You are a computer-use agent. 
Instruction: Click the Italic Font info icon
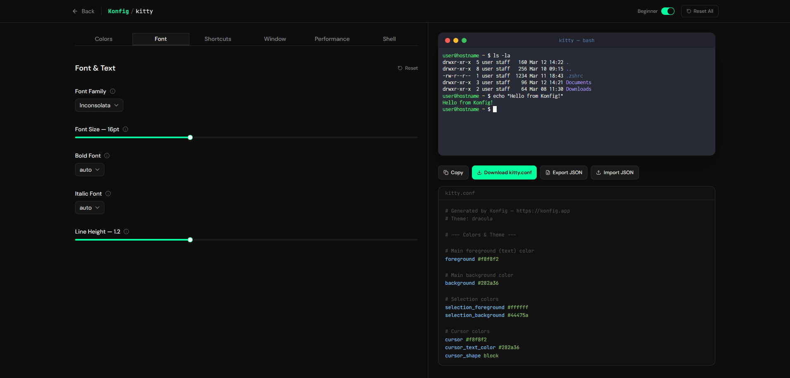[x=108, y=194]
